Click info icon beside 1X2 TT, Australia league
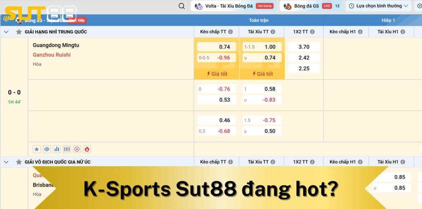Screen dimensions: 422x209 point(312,162)
